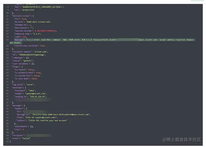
Task: Click the "flags" key
Action: pos(16,67)
